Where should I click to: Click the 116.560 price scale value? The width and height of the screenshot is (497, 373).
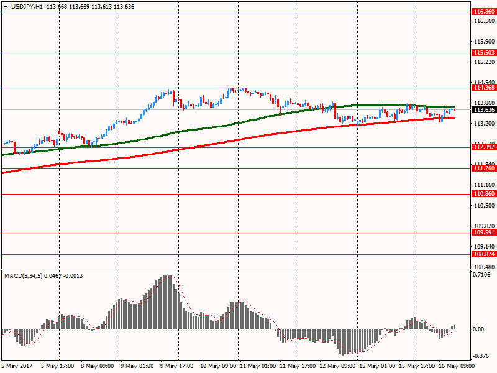click(484, 21)
